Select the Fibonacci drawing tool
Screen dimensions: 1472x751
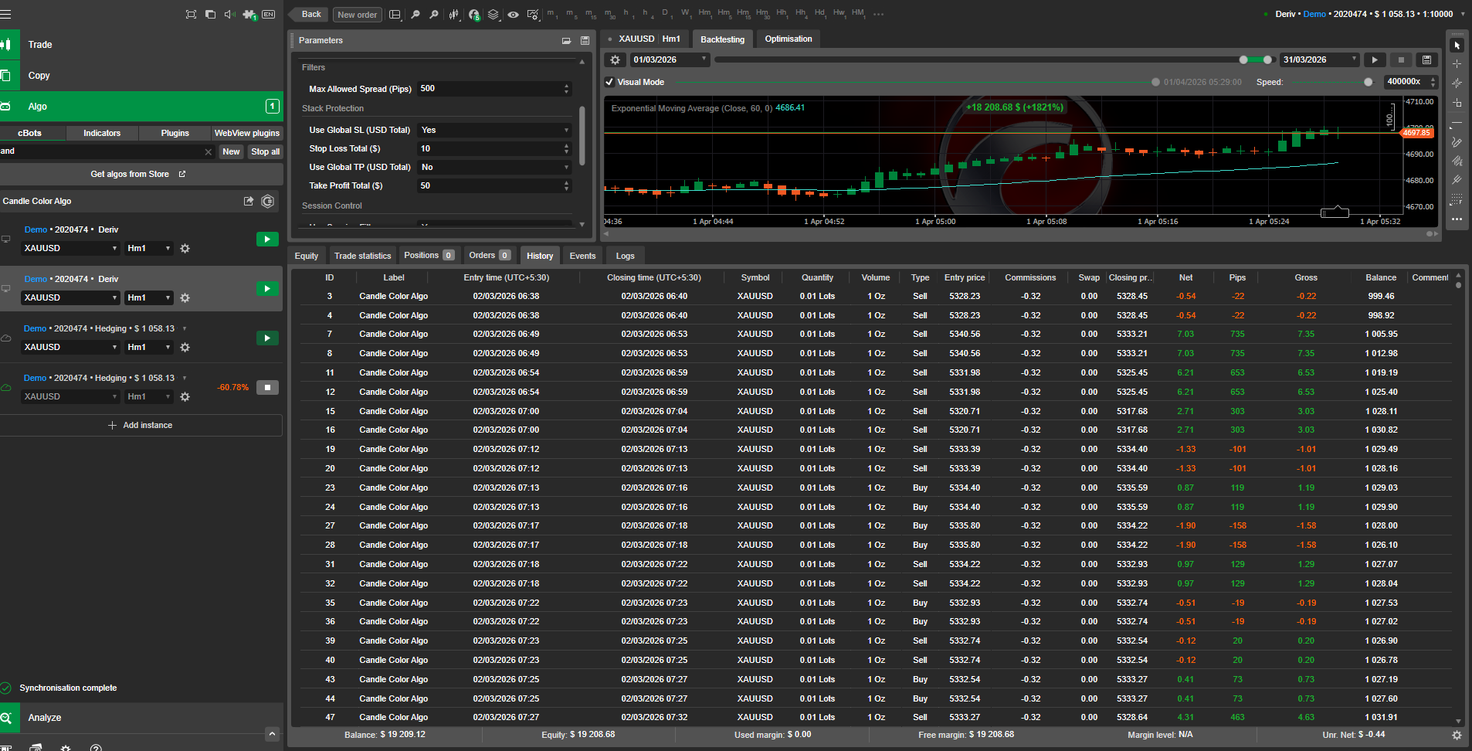pos(1457,200)
